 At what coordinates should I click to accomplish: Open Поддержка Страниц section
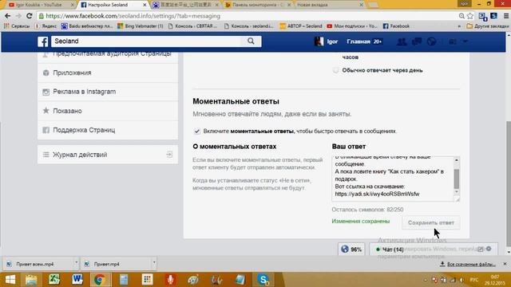pyautogui.click(x=108, y=130)
